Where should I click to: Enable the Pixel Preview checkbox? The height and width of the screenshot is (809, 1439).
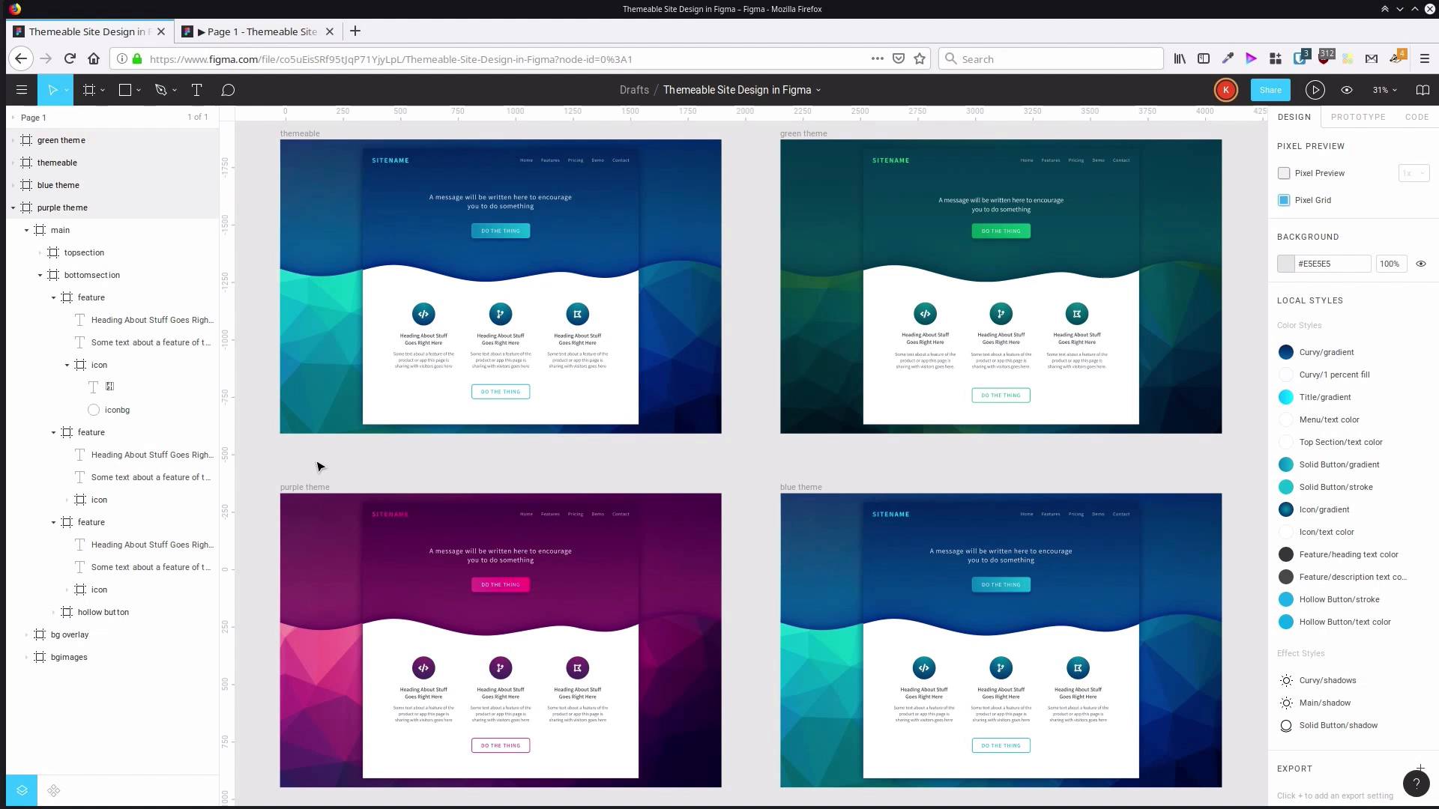pos(1283,173)
